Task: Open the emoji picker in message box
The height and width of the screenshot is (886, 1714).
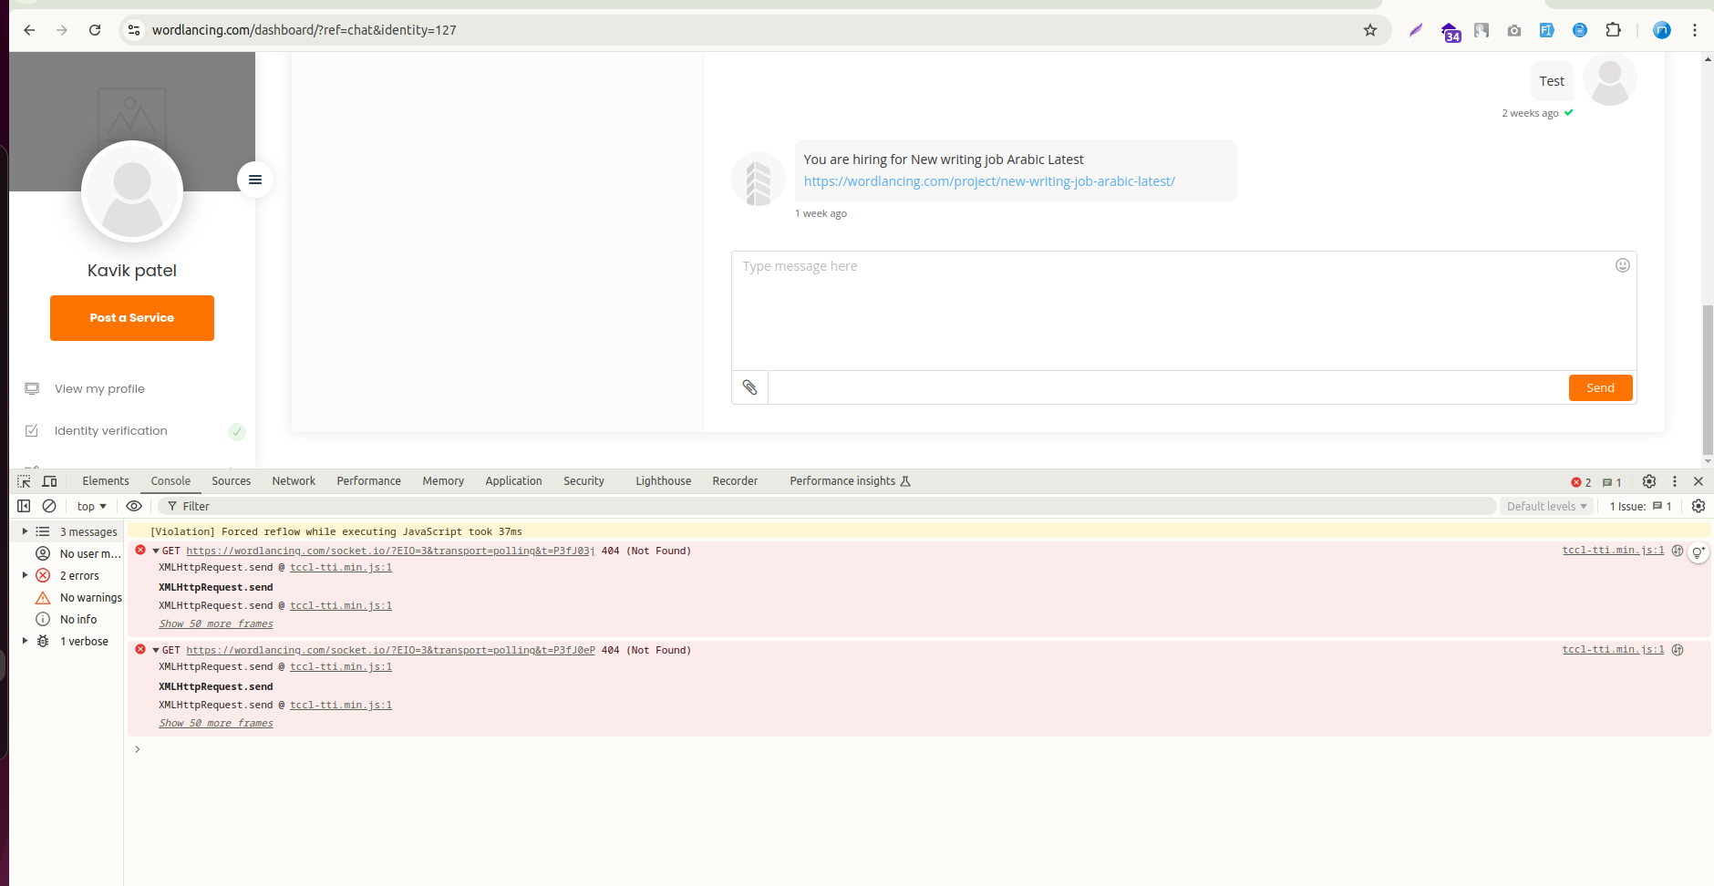Action: tap(1622, 265)
